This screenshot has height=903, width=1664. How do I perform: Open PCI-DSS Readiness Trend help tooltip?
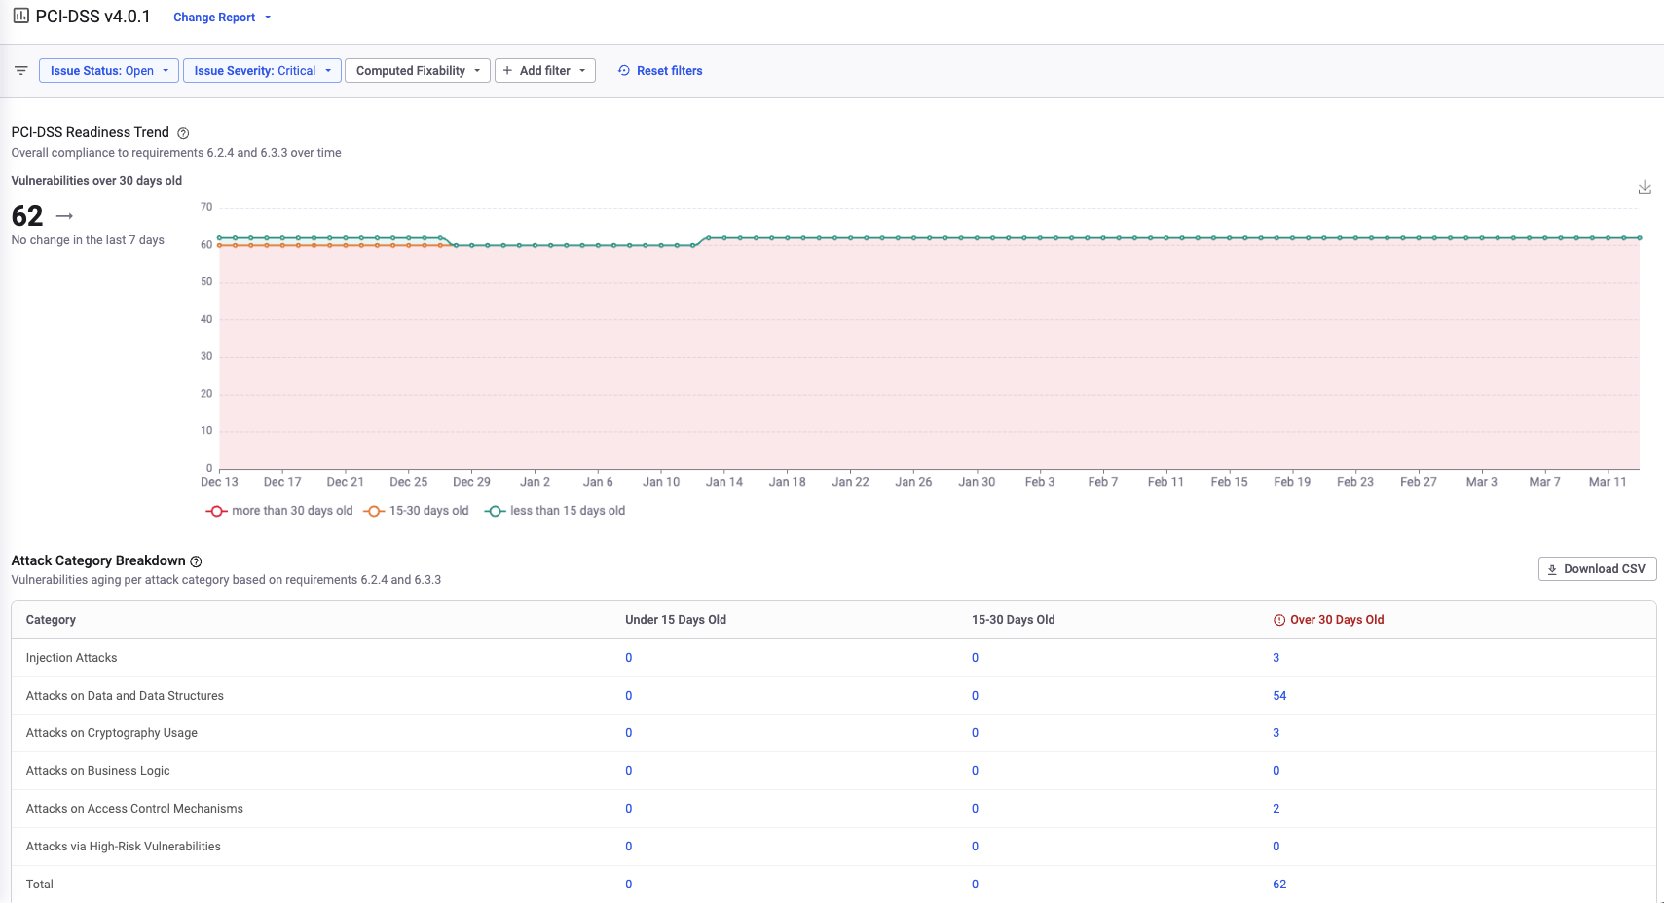183,133
